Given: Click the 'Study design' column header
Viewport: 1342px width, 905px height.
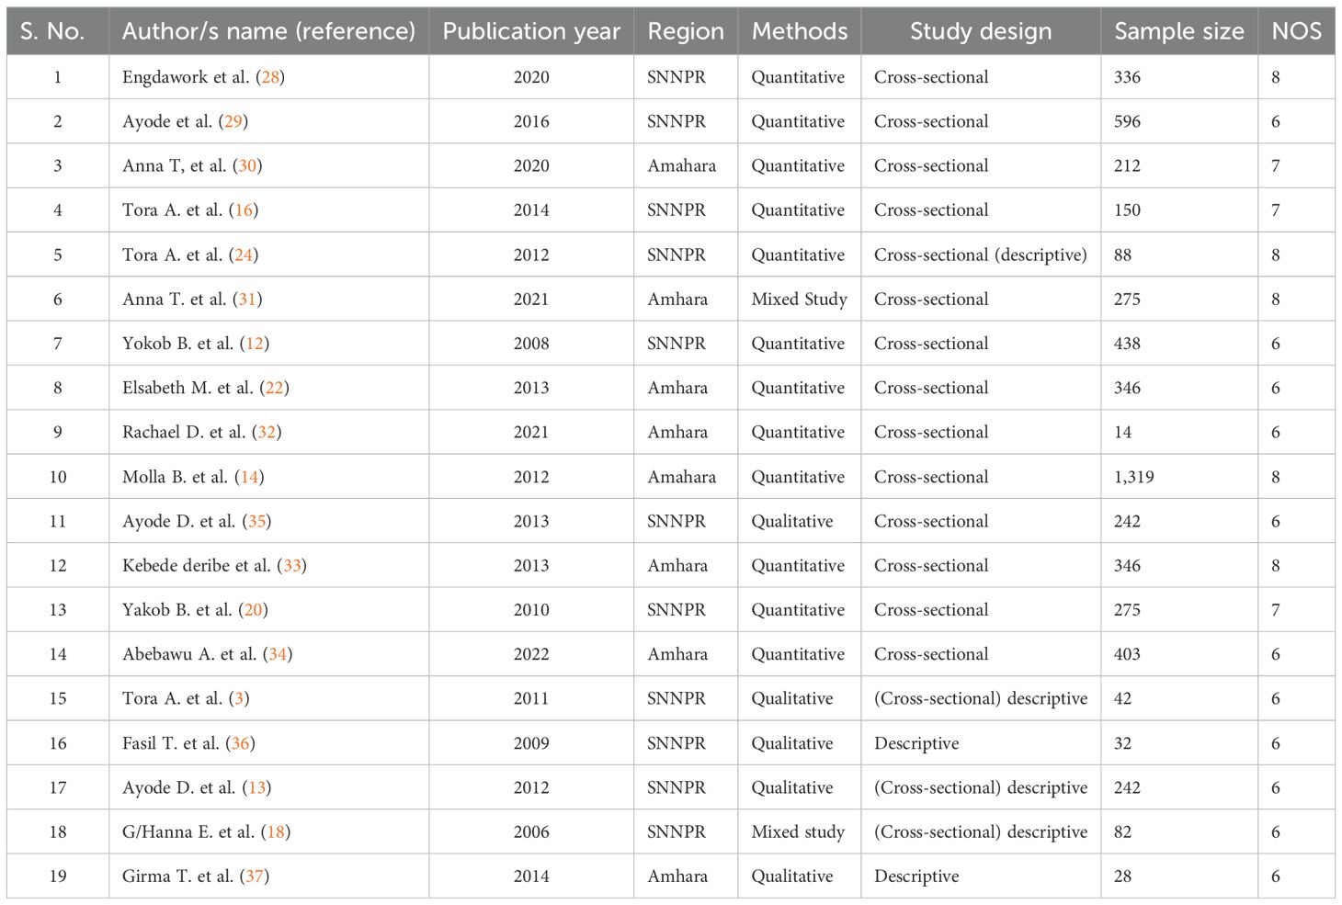Looking at the screenshot, I should point(981,31).
